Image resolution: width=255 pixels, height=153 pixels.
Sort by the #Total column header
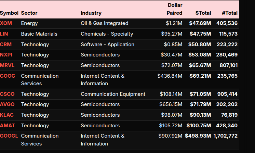[229, 13]
